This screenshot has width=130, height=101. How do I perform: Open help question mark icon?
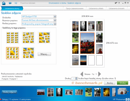click(119, 3)
